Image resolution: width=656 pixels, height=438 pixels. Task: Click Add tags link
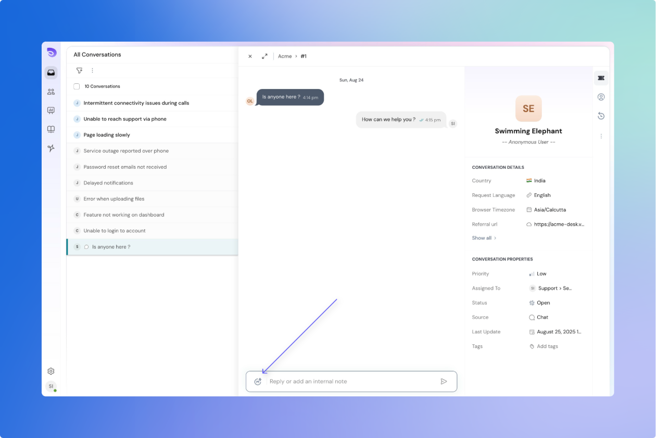click(547, 346)
